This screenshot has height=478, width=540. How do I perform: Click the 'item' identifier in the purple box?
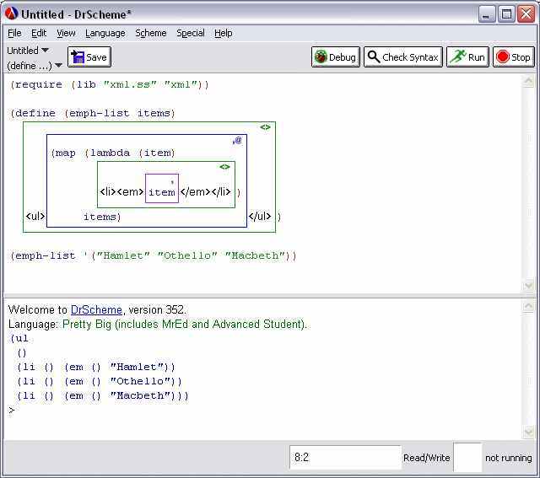[x=162, y=192]
